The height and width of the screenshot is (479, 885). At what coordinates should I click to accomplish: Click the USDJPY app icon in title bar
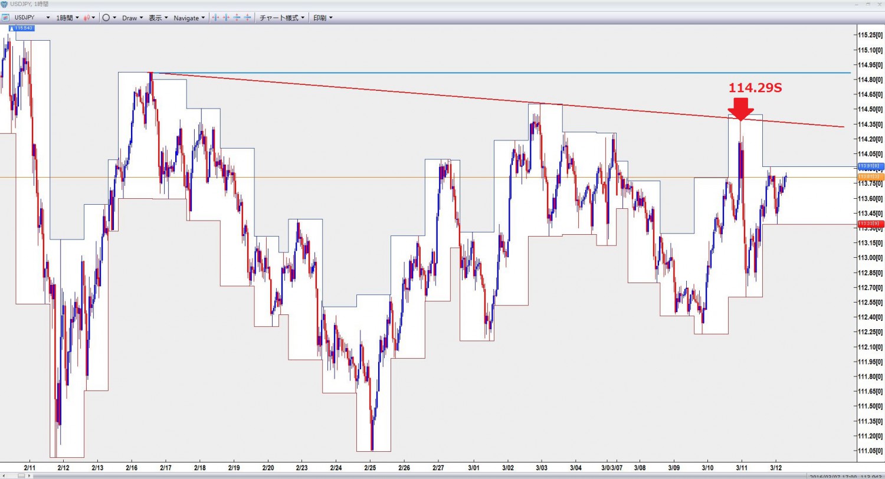point(4,4)
